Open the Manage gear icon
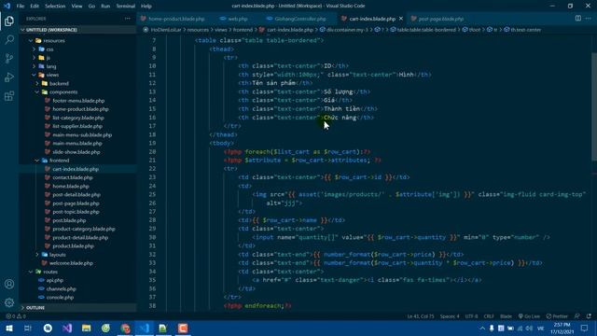 [x=9, y=302]
